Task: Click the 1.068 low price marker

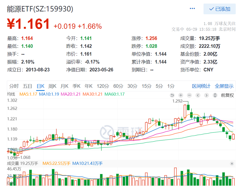Action: click(25, 157)
